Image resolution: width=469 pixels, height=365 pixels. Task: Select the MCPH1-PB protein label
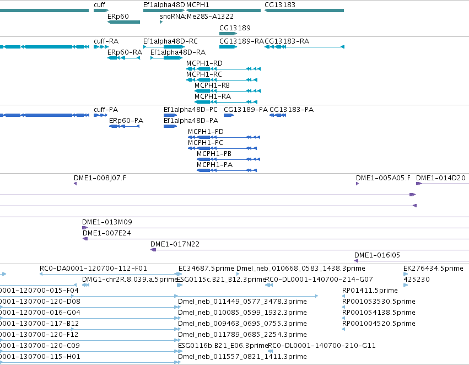(x=214, y=154)
